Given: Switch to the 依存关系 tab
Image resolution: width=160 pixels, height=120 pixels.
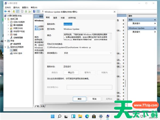Looking at the screenshot, I should point(72,18).
